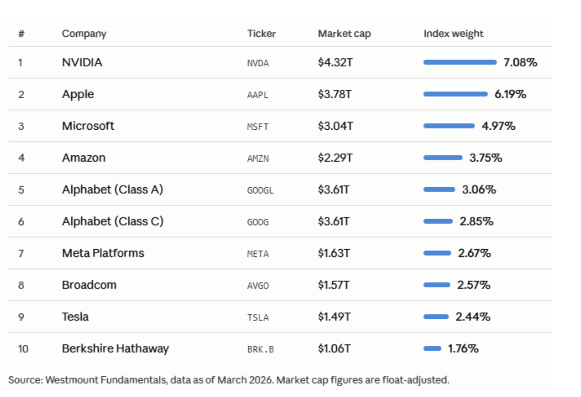Viewport: 581px width, 397px height.
Task: Click $3.61T in the GOOGL row
Action: 333,190
